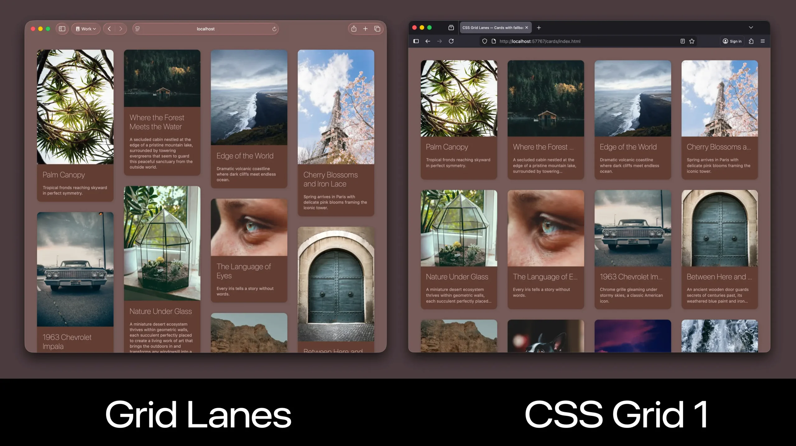Viewport: 796px width, 446px height.
Task: Open the Firefox hamburger menu
Action: [763, 41]
